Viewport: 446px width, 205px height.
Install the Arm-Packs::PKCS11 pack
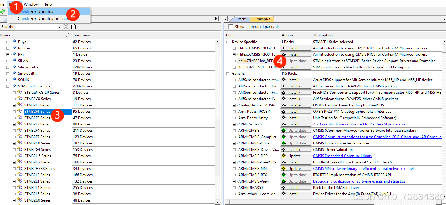pyautogui.click(x=296, y=112)
